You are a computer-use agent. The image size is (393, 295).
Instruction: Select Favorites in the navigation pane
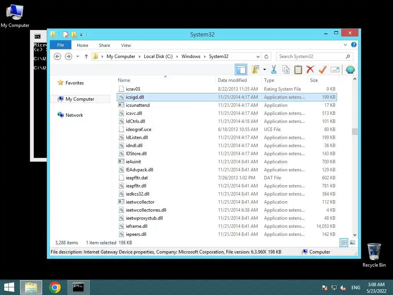[74, 83]
